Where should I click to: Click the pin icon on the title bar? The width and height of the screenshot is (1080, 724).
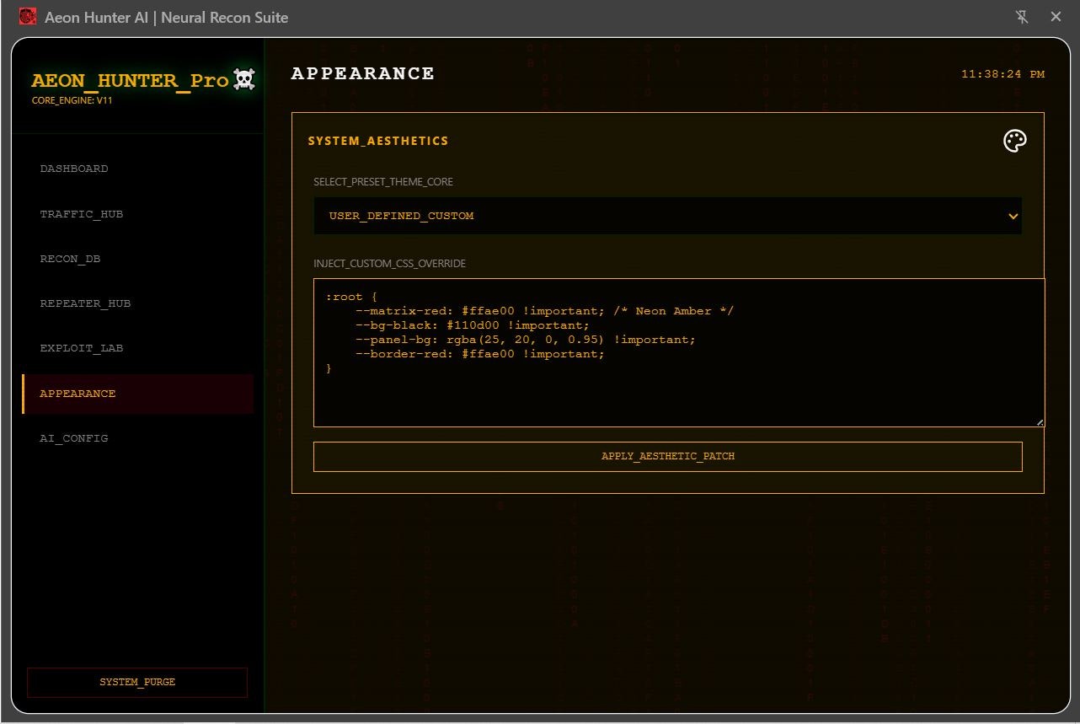[1021, 17]
